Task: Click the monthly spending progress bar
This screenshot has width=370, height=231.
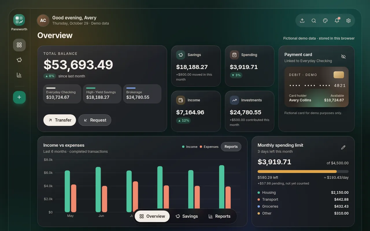Action: coord(303,172)
